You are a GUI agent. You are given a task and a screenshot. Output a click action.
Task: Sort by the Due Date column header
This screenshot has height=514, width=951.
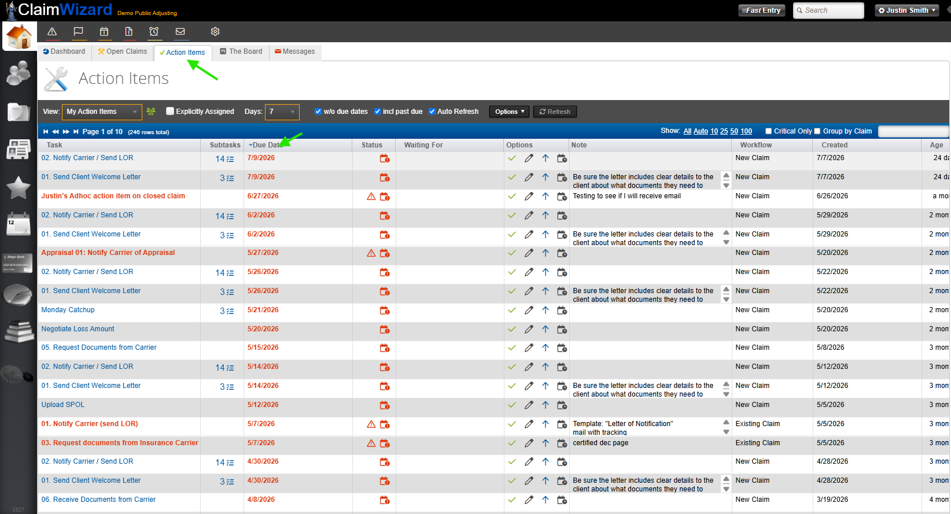[x=267, y=145]
